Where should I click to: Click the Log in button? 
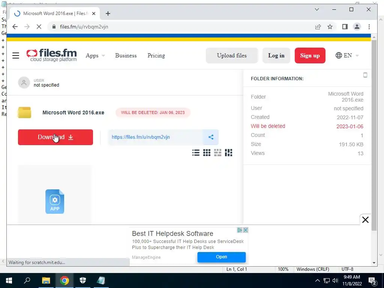276,55
